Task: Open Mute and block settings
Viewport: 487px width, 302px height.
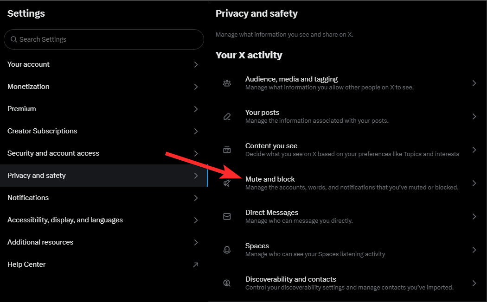Action: (270, 179)
